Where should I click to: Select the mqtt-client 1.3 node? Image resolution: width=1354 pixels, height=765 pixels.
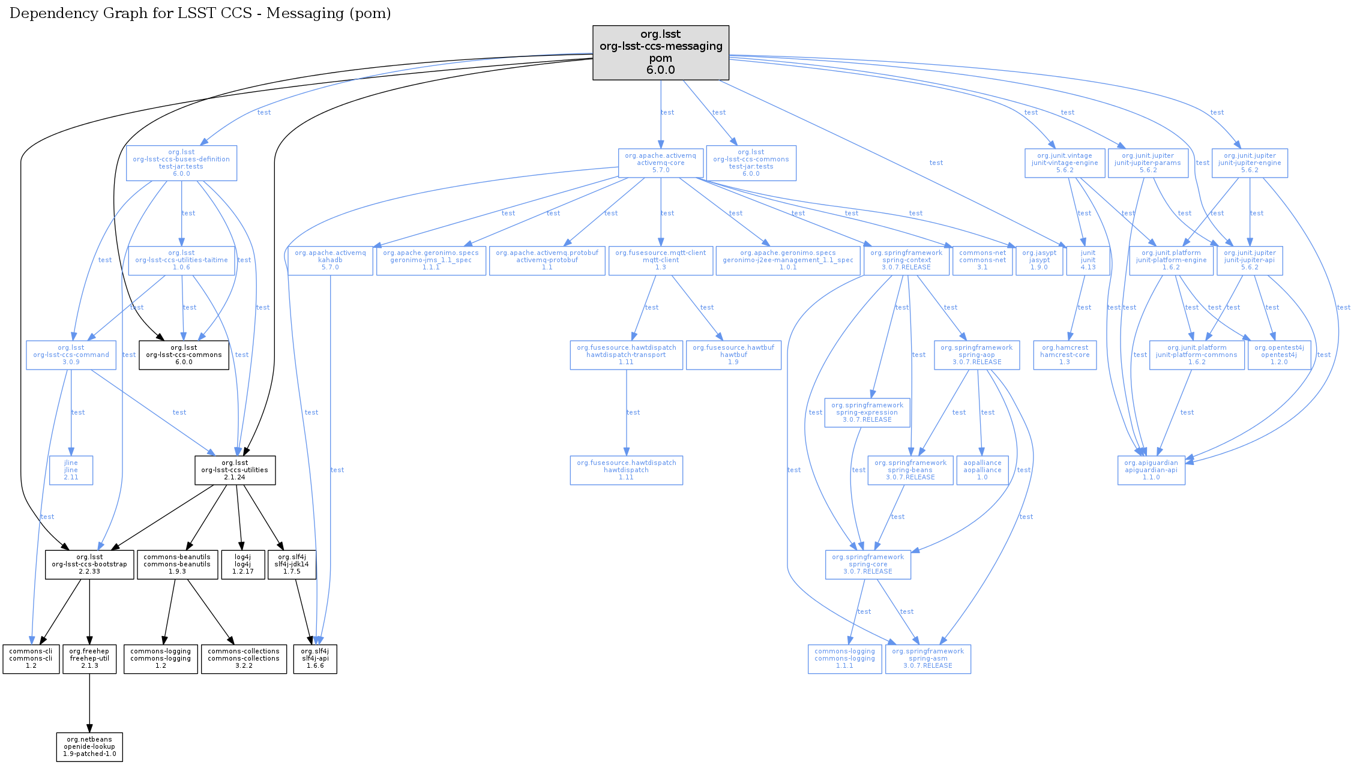point(660,260)
